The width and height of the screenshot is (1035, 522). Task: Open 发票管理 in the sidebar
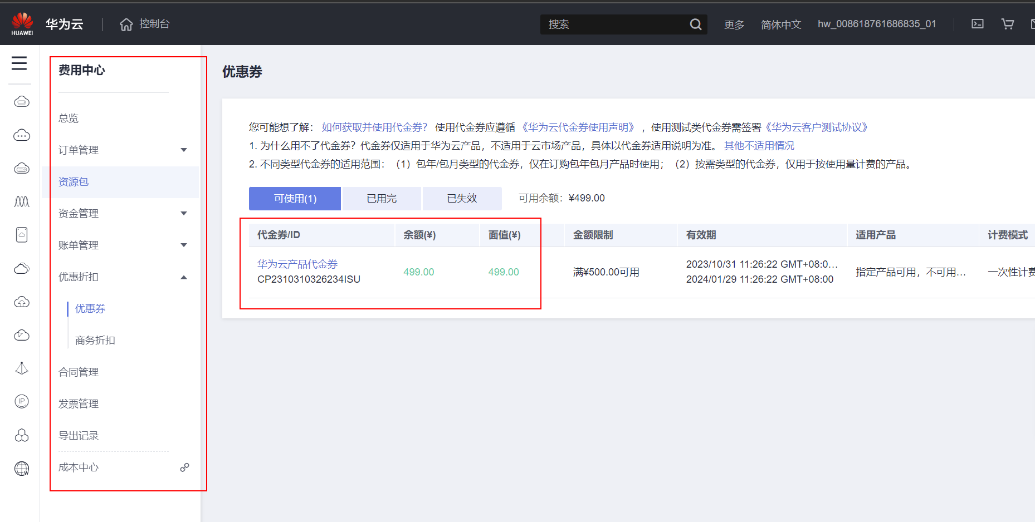point(79,403)
